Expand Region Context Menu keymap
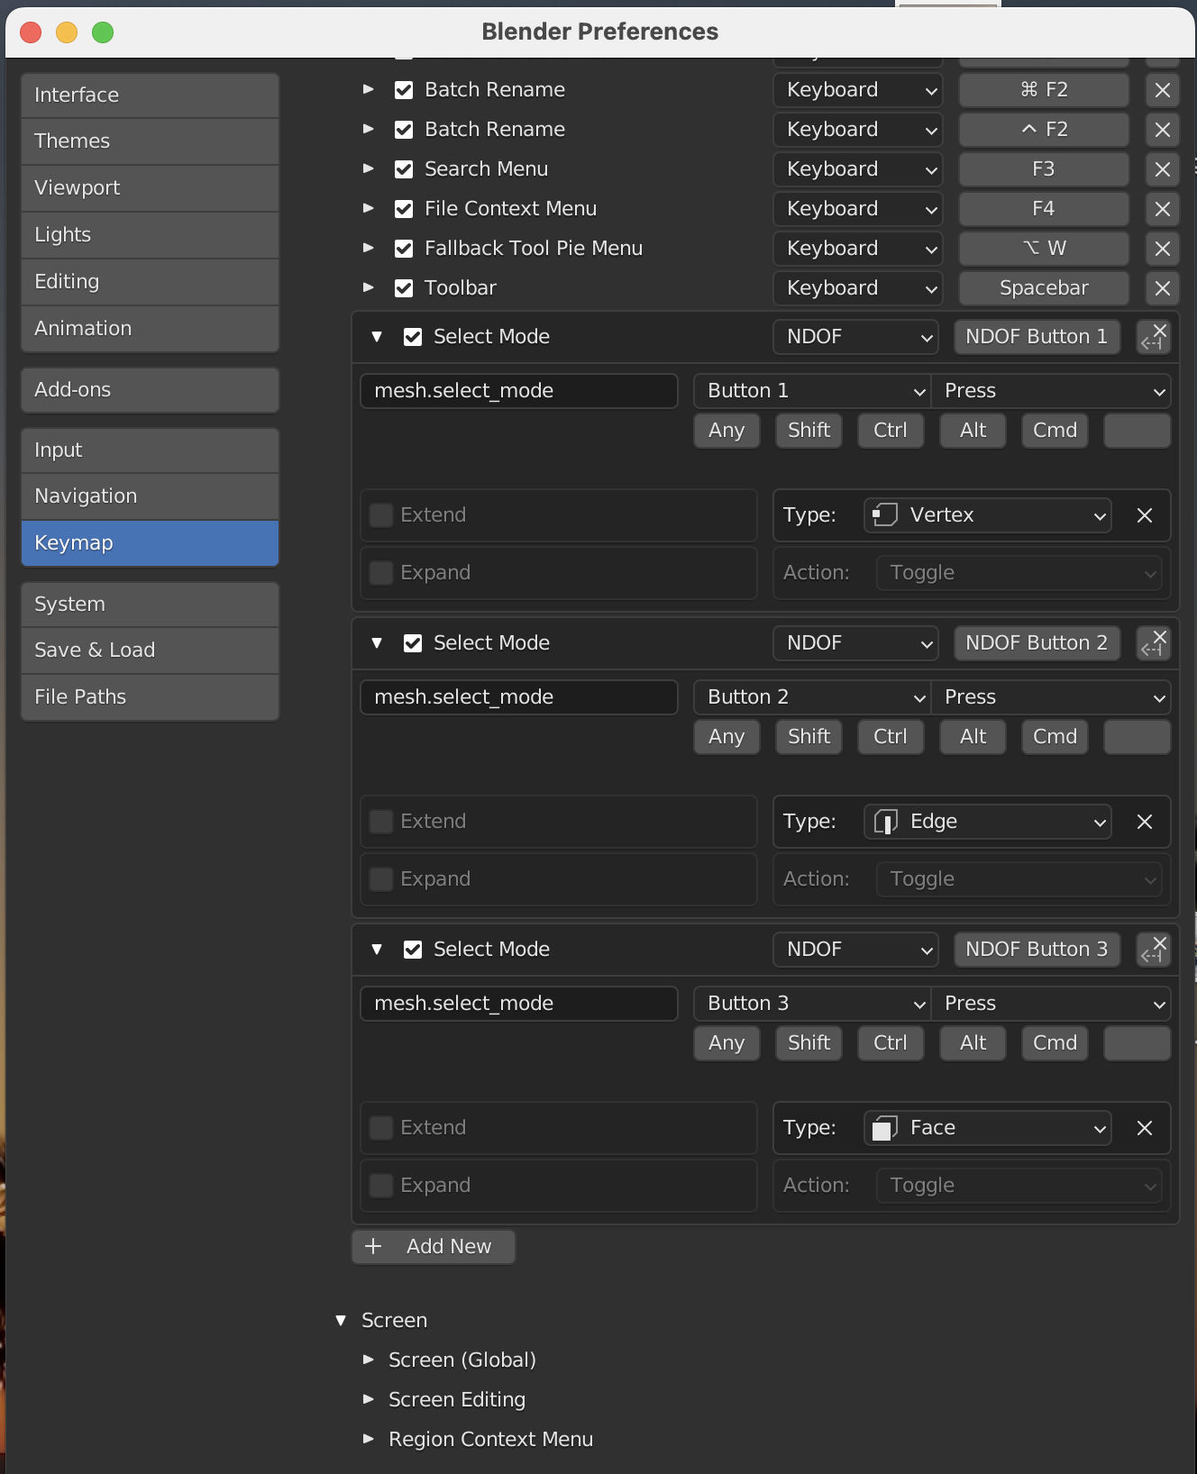The image size is (1197, 1474). (368, 1439)
